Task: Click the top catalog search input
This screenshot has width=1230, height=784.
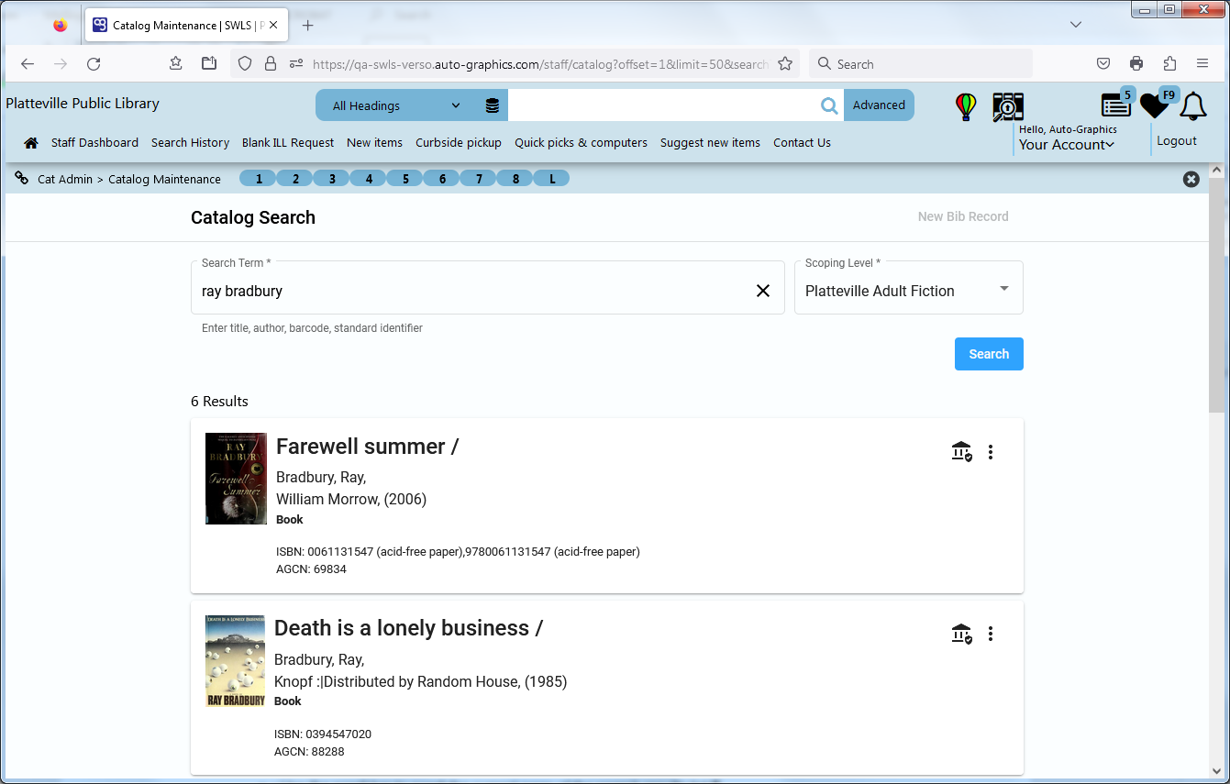Action: click(662, 105)
